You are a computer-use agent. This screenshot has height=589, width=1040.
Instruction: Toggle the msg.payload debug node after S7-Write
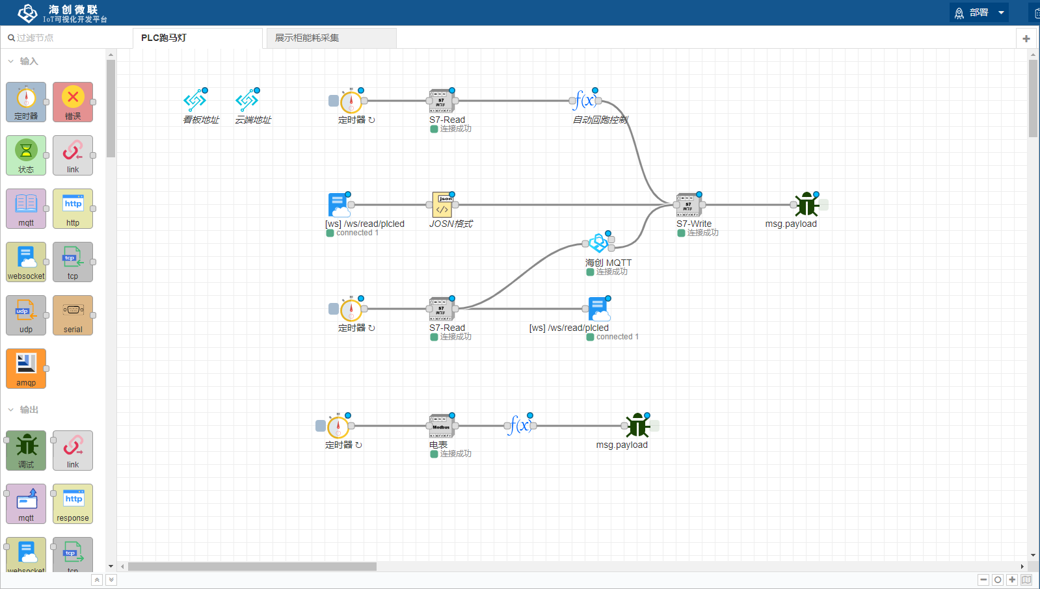coord(824,205)
